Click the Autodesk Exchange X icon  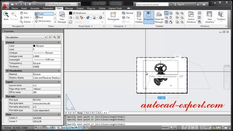click(198, 4)
